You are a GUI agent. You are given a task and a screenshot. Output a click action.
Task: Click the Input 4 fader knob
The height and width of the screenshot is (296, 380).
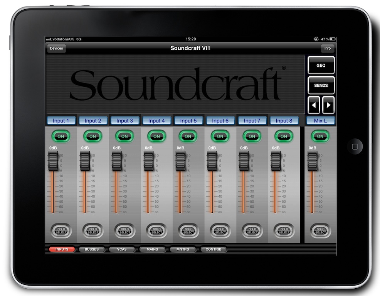[x=148, y=161]
